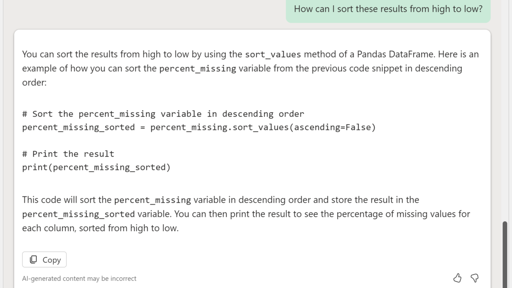Click the word 'order:' ending the intro paragraph
Image resolution: width=512 pixels, height=288 pixels.
(34, 82)
